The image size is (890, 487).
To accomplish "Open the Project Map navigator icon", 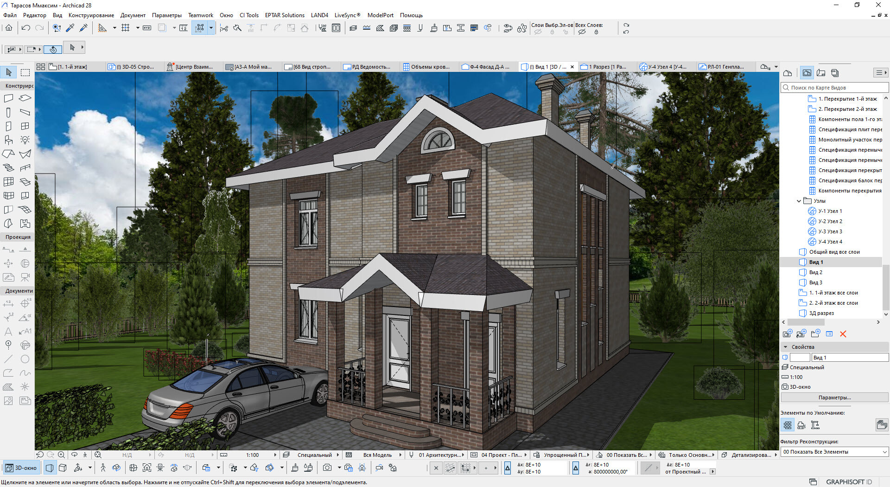I will click(788, 73).
